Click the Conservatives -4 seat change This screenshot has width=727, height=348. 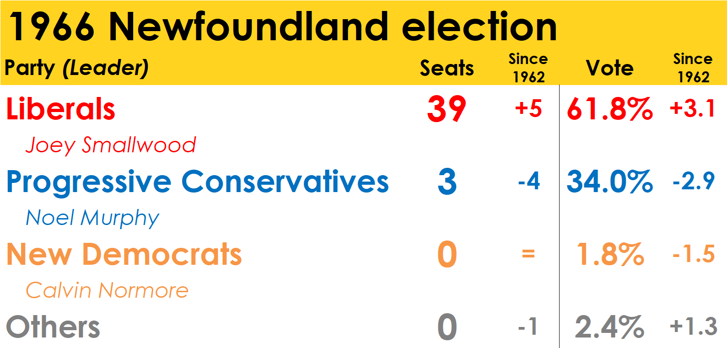pyautogui.click(x=529, y=182)
